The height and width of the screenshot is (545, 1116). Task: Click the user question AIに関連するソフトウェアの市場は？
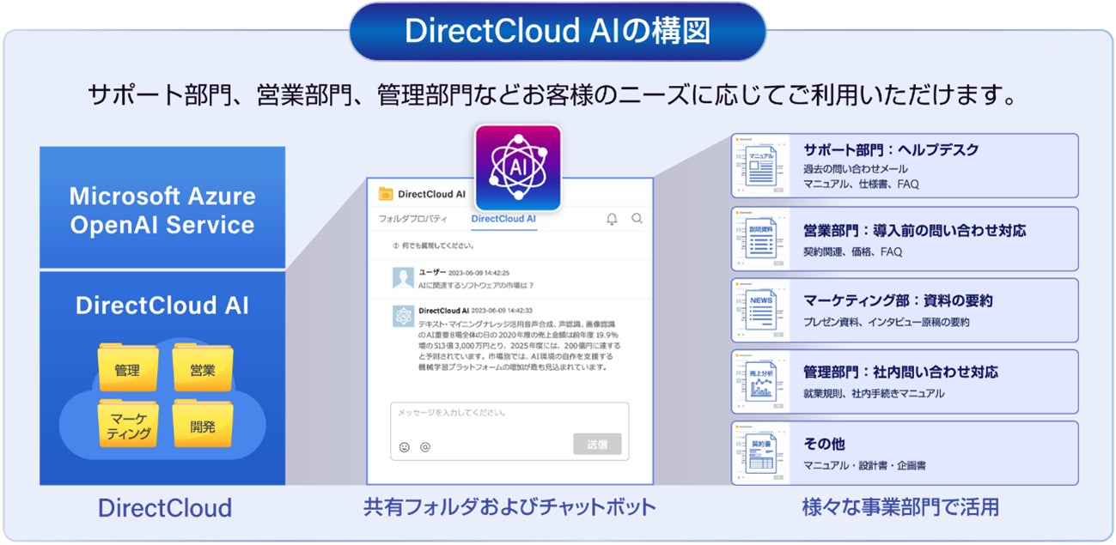pos(477,286)
